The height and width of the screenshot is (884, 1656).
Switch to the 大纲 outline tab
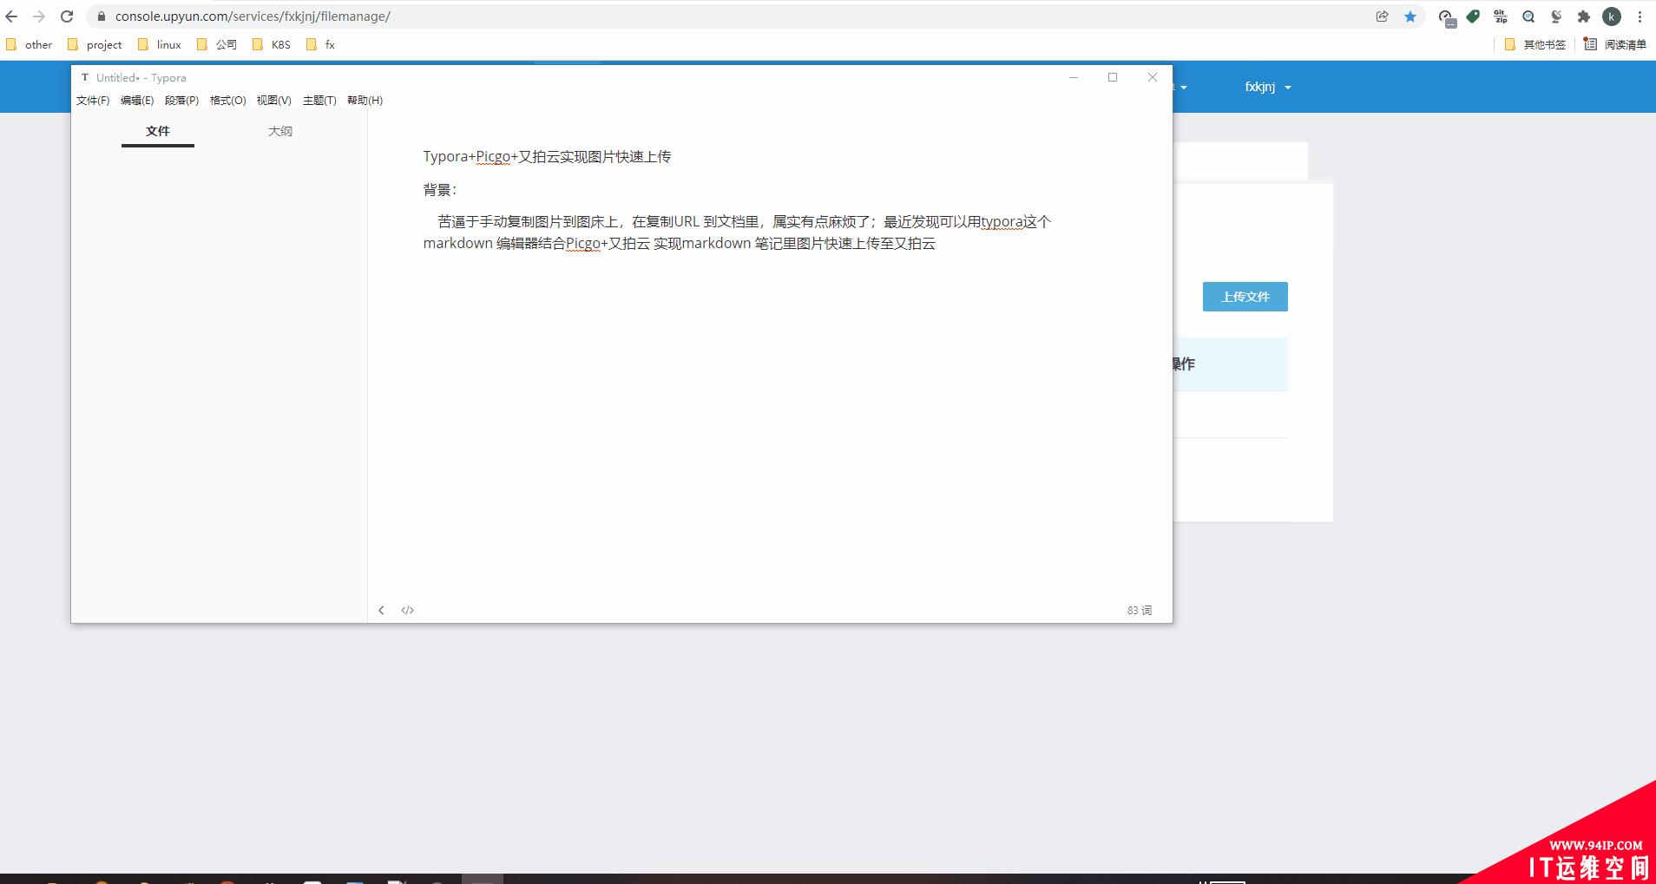coord(280,131)
